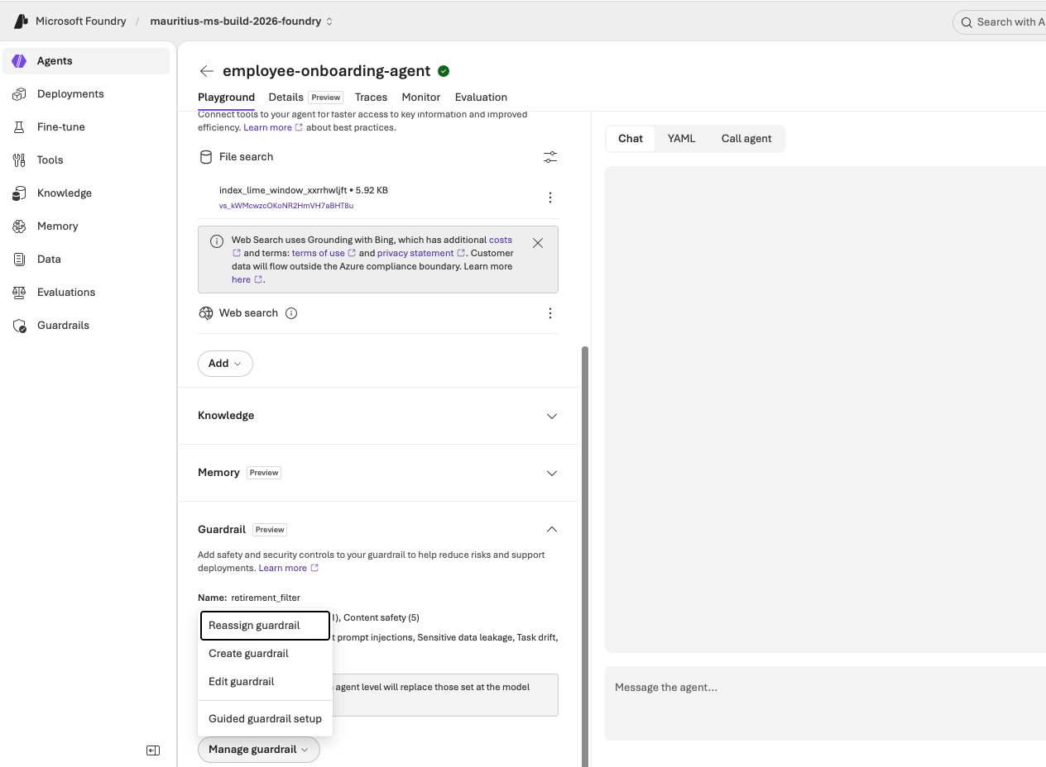Open Fine-tune from the sidebar

(x=86, y=127)
